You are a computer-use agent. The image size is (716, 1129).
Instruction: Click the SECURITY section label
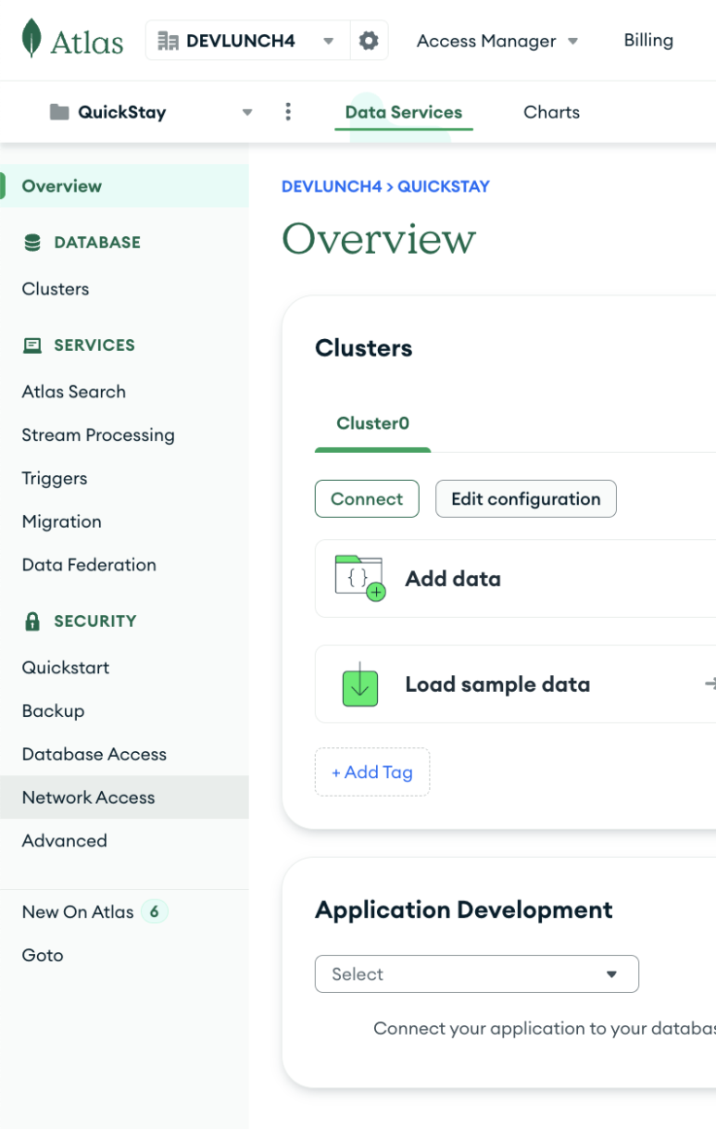click(95, 621)
